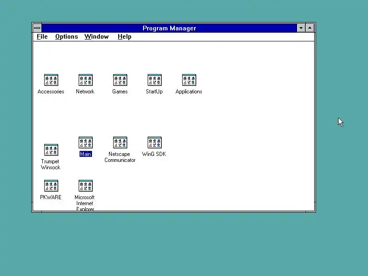The height and width of the screenshot is (276, 368).
Task: Open Program Manager's control menu box
Action: tap(37, 28)
